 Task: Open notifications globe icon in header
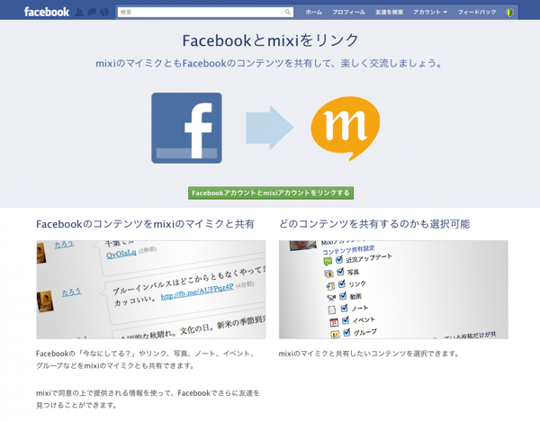(104, 13)
